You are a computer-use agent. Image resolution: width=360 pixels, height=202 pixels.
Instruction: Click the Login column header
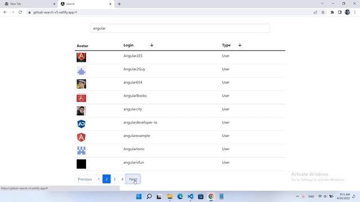pos(128,45)
